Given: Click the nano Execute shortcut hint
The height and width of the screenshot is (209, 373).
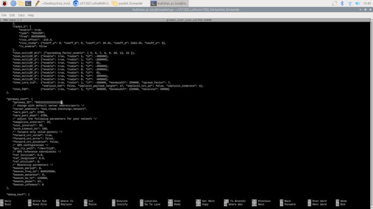Looking at the screenshot, I should point(120,201).
